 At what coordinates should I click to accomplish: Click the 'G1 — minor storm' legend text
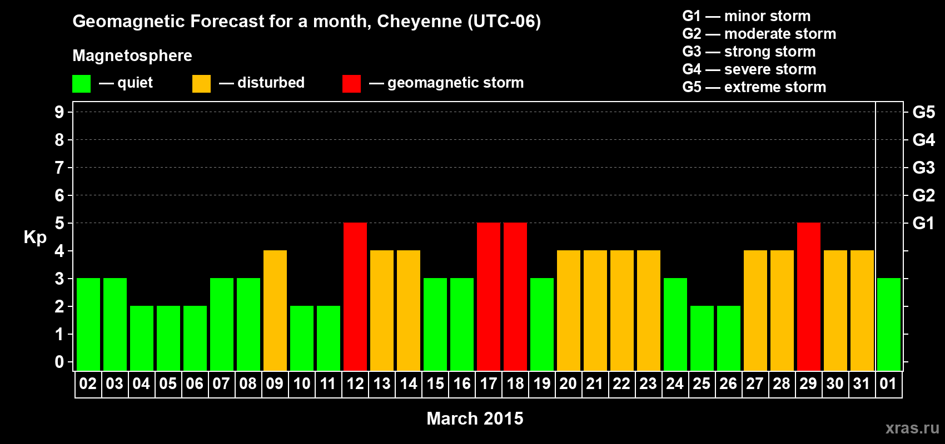[747, 16]
